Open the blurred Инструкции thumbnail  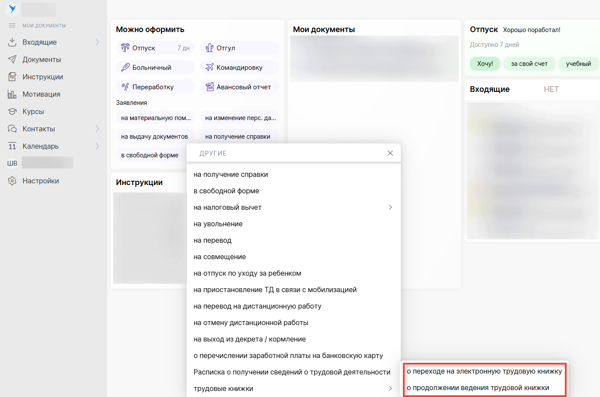tap(150, 238)
